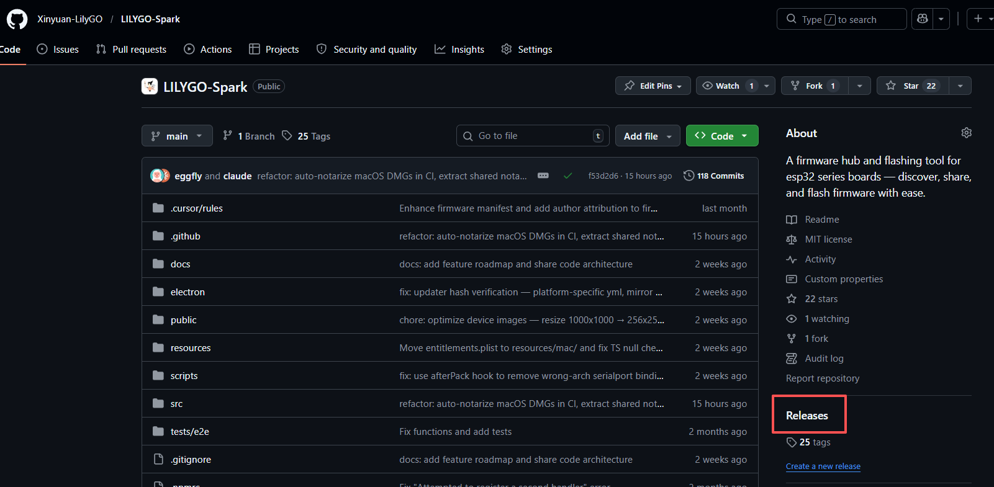Viewport: 994px width, 487px height.
Task: Open the repository Settings tab
Action: (526, 49)
